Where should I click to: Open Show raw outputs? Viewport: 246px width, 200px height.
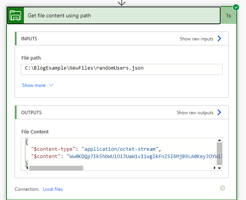195,113
